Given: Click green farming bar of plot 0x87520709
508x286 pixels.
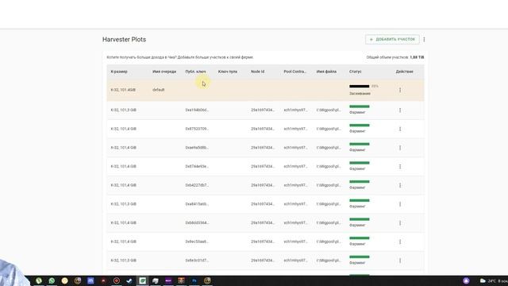Looking at the screenshot, I should click(x=360, y=126).
